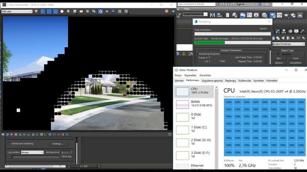The width and height of the screenshot is (307, 172).
Task: Open the Display panel tab icon
Action: [x=296, y=31]
